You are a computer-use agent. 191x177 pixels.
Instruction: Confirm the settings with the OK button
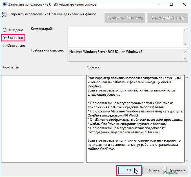129,170
